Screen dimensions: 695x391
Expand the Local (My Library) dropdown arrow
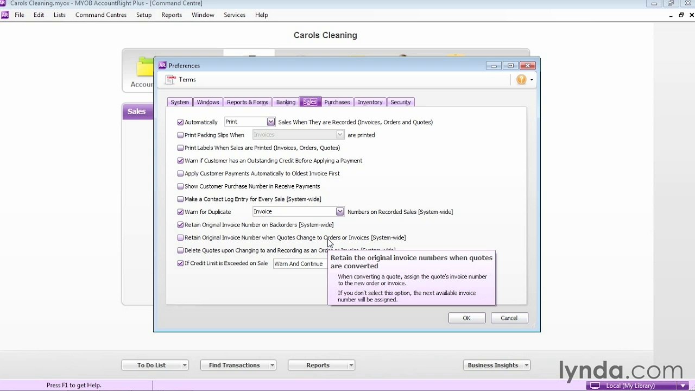tap(684, 386)
